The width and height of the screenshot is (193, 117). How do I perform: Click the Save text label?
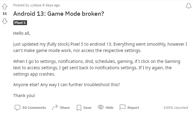click(87, 108)
